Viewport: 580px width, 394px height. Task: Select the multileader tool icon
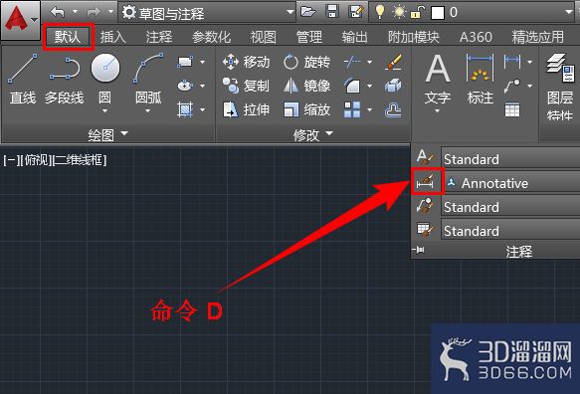coord(512,86)
